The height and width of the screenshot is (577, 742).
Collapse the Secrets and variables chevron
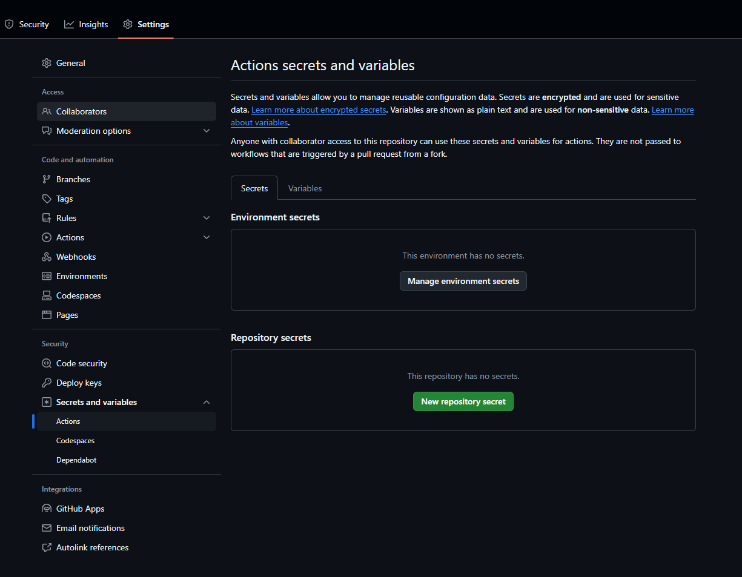point(207,402)
